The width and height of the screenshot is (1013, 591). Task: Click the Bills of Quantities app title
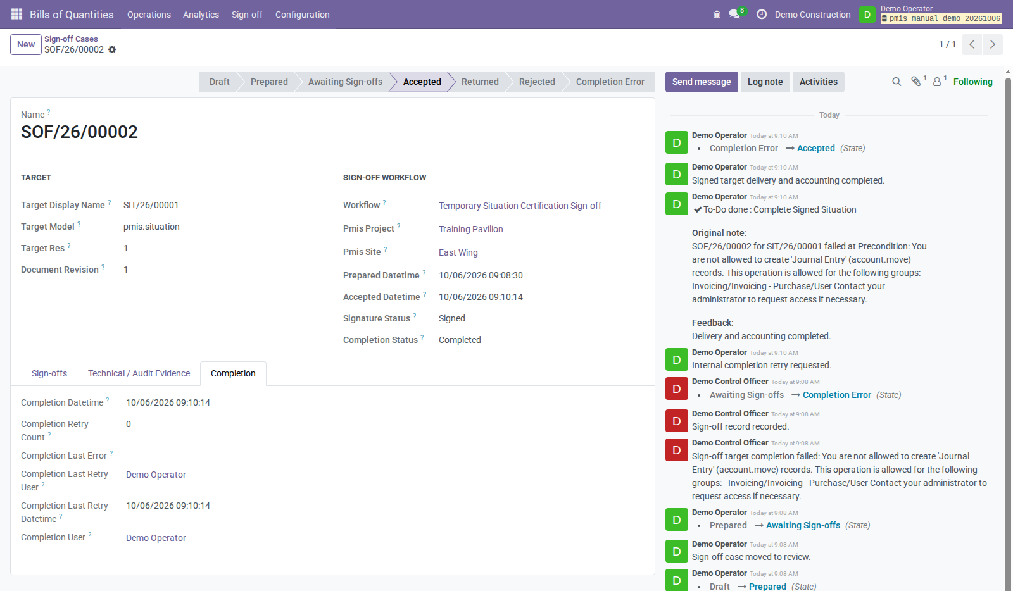point(72,15)
